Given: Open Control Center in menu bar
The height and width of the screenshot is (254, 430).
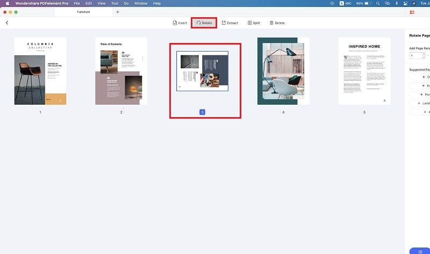Looking at the screenshot, I should [x=405, y=3].
